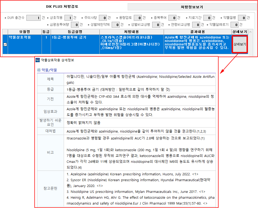Click the 모듈명 column header

pyautogui.click(x=25, y=32)
